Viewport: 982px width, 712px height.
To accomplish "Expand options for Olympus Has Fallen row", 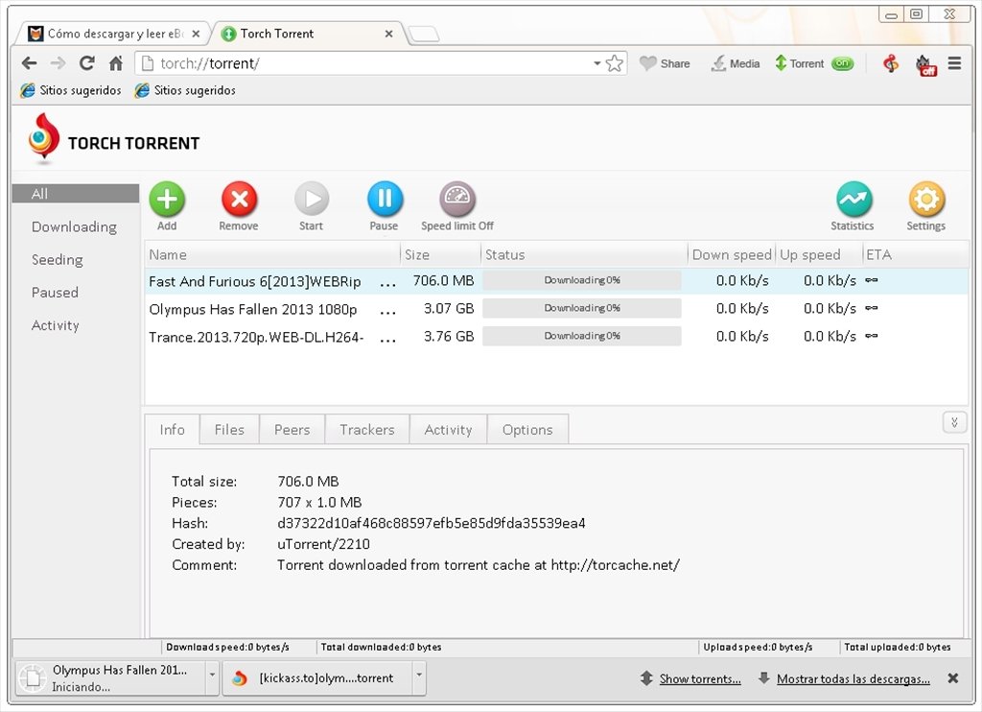I will click(x=387, y=310).
